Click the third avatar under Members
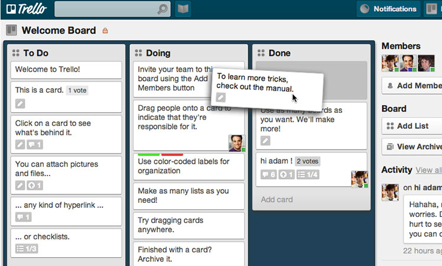Image resolution: width=442 pixels, height=266 pixels. tap(426, 63)
